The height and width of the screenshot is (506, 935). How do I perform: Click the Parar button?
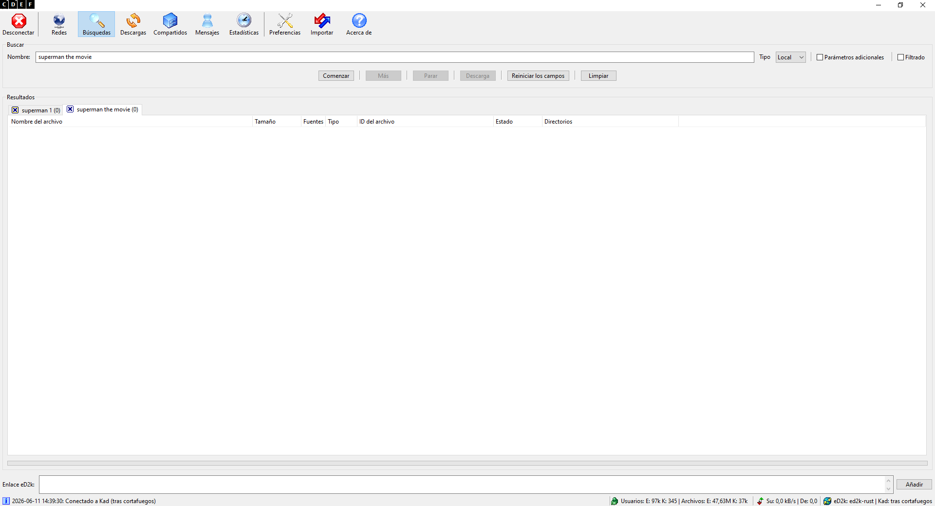[430, 76]
